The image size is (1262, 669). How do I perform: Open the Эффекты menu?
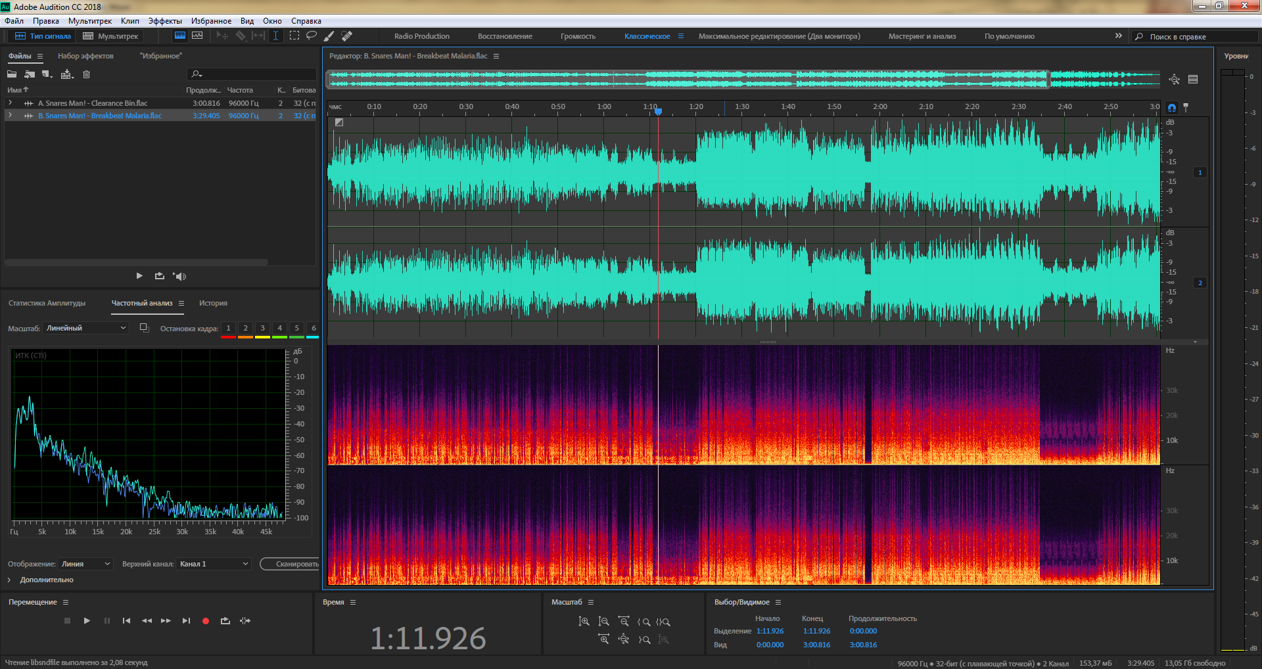click(x=165, y=21)
